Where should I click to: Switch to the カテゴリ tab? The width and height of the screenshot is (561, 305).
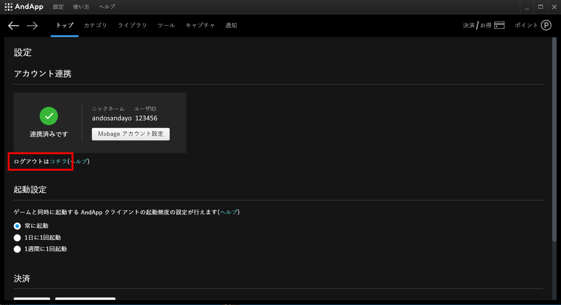[x=95, y=25]
